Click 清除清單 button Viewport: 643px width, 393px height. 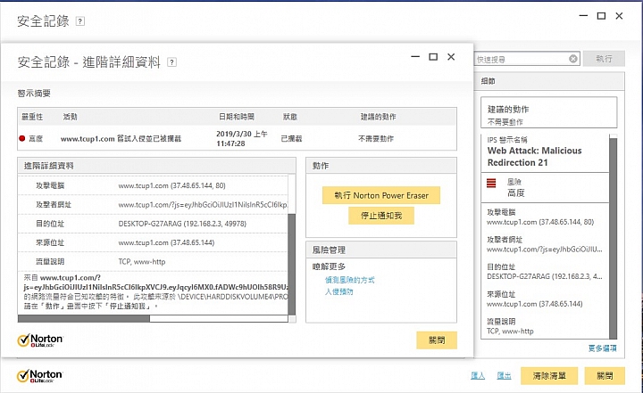click(x=549, y=375)
